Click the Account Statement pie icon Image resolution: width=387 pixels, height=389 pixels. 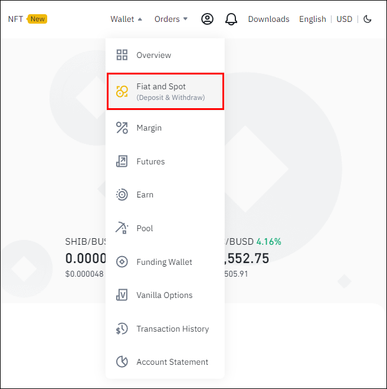pyautogui.click(x=122, y=362)
